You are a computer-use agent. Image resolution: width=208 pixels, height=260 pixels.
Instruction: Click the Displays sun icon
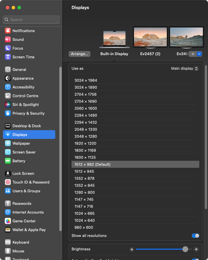pyautogui.click(x=8, y=135)
